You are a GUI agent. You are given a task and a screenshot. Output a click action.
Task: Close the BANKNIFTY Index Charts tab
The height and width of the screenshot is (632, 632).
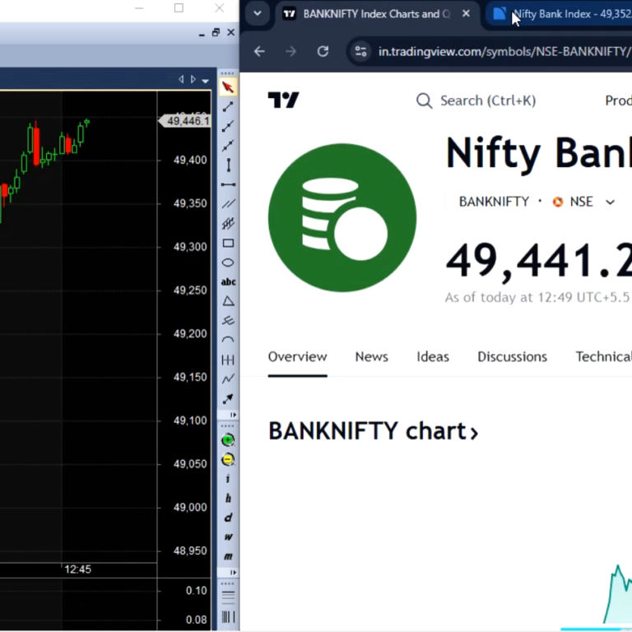point(466,14)
